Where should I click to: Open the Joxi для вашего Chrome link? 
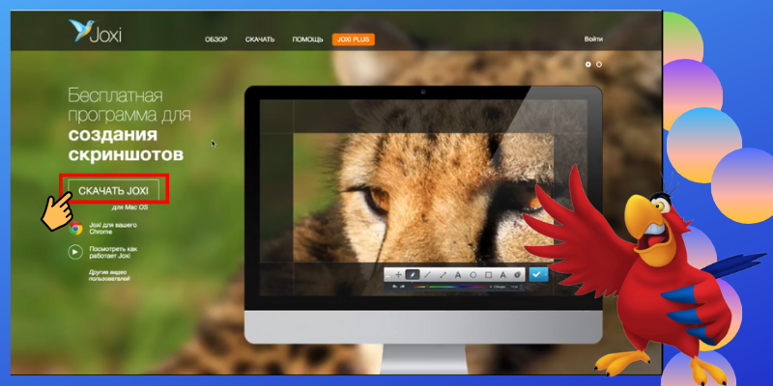coord(113,228)
